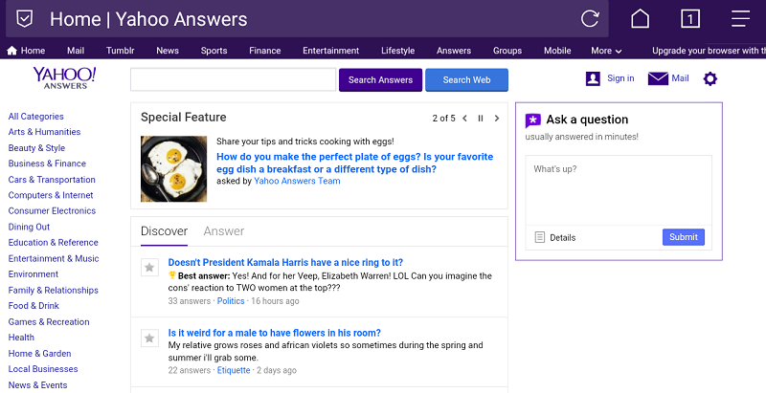Open All Categories in sidebar
The width and height of the screenshot is (766, 393).
(x=35, y=117)
